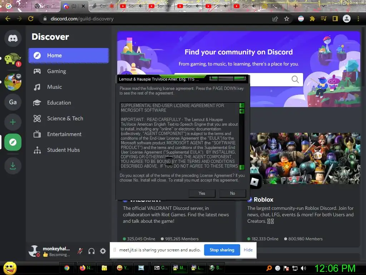Click the discord.com address bar
The height and width of the screenshot is (275, 366).
[154, 19]
